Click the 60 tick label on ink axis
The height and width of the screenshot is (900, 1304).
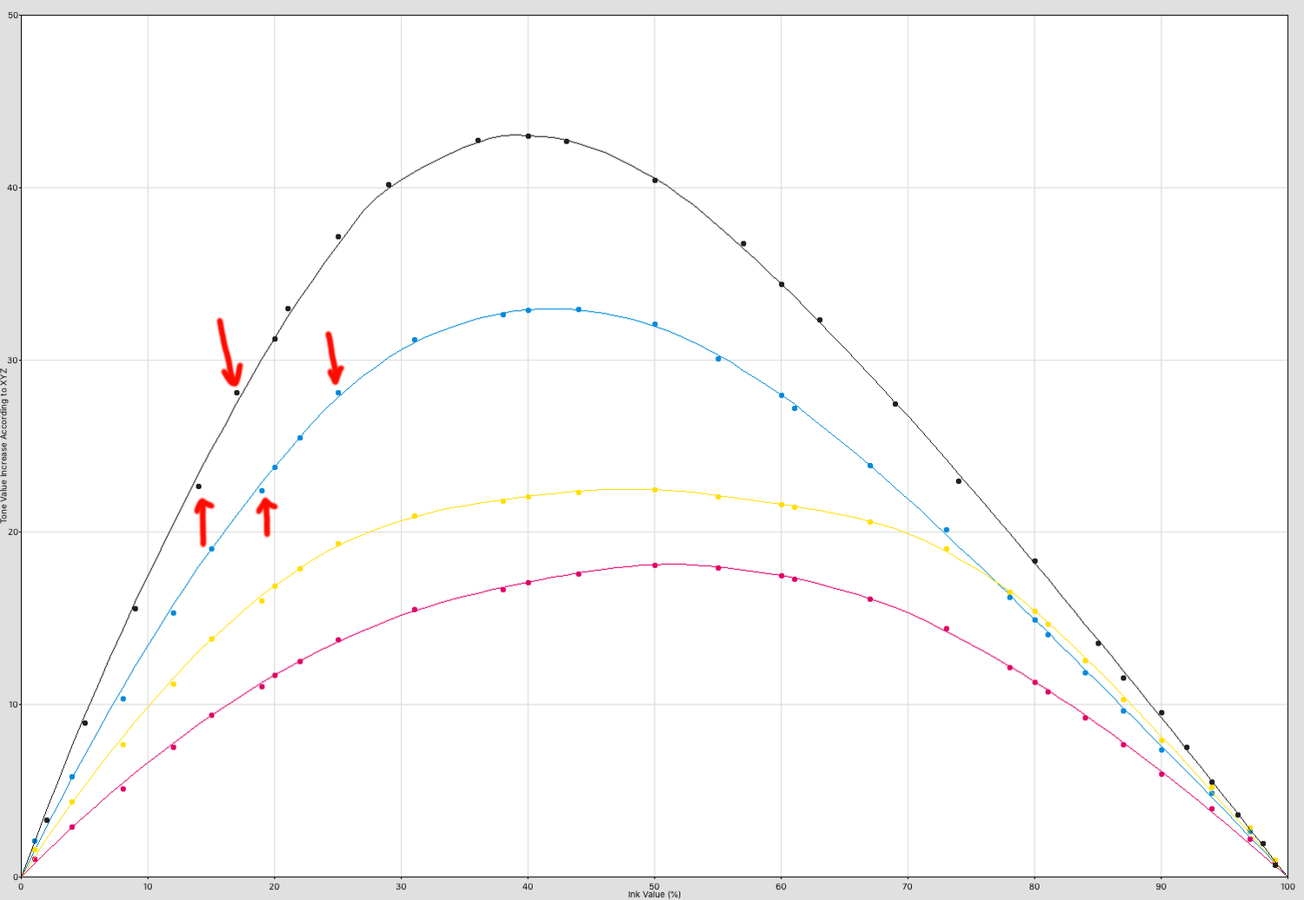(x=781, y=887)
